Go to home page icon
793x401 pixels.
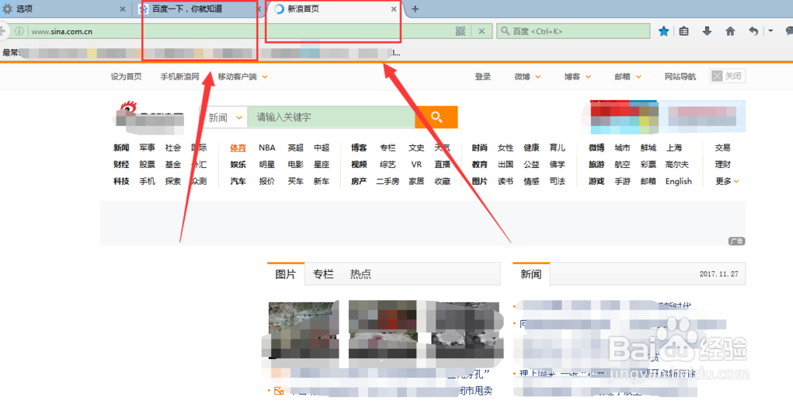tap(730, 32)
